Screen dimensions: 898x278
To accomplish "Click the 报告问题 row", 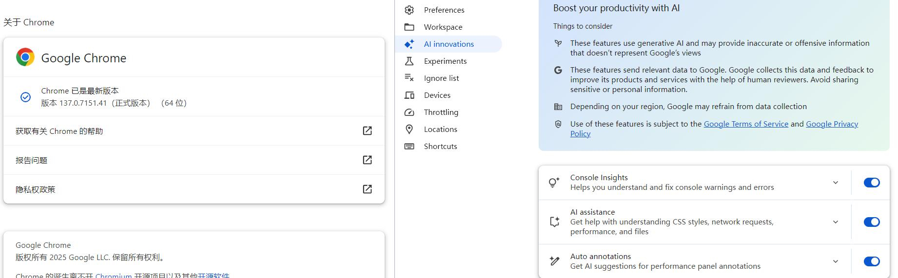I will pos(194,160).
